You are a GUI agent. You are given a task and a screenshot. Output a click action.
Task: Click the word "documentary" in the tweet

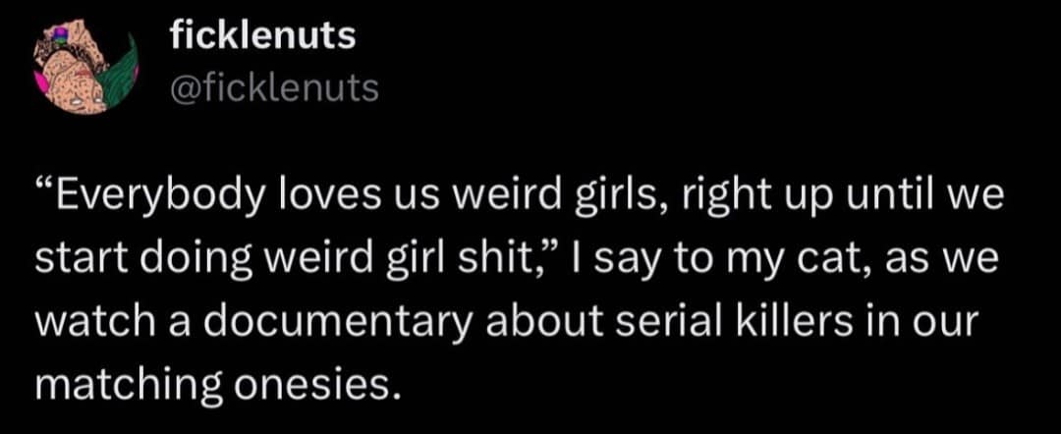click(x=312, y=320)
